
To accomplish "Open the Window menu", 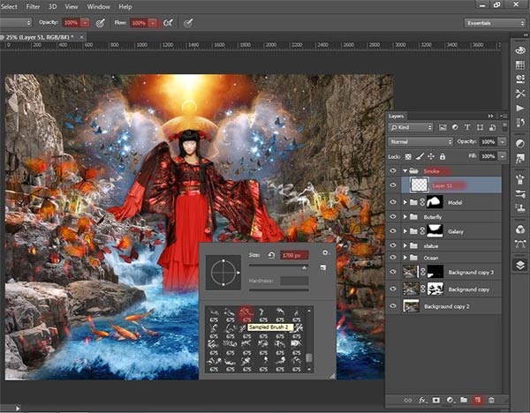I will click(x=98, y=6).
